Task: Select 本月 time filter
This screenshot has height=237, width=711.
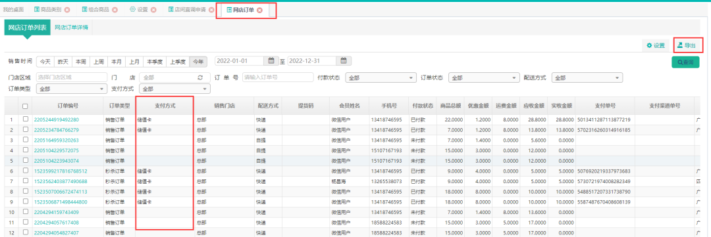Action: point(117,61)
